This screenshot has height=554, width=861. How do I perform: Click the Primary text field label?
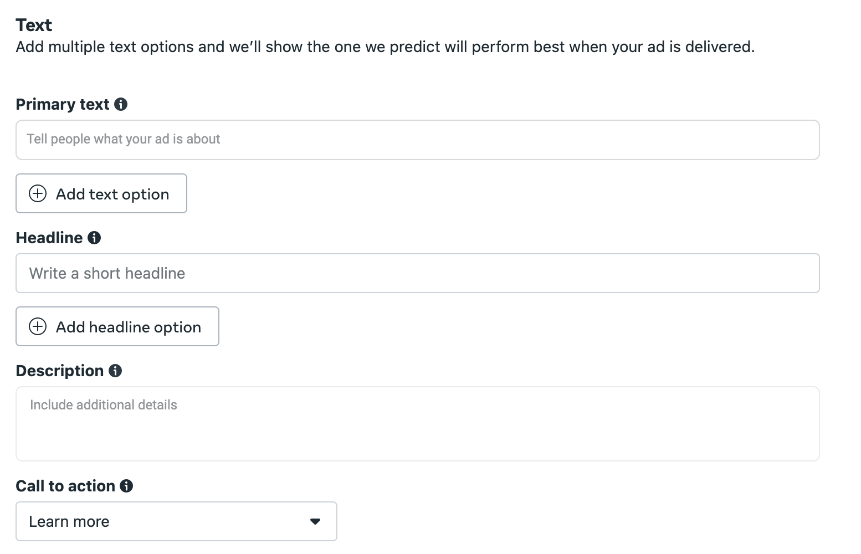click(x=63, y=104)
